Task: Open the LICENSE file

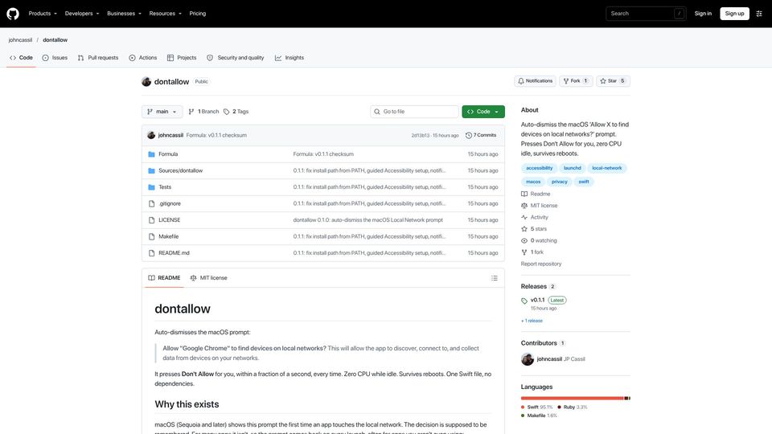Action: (x=170, y=220)
